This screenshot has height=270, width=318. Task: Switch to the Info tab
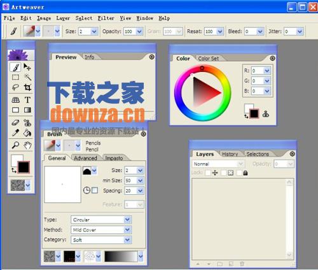[89, 57]
